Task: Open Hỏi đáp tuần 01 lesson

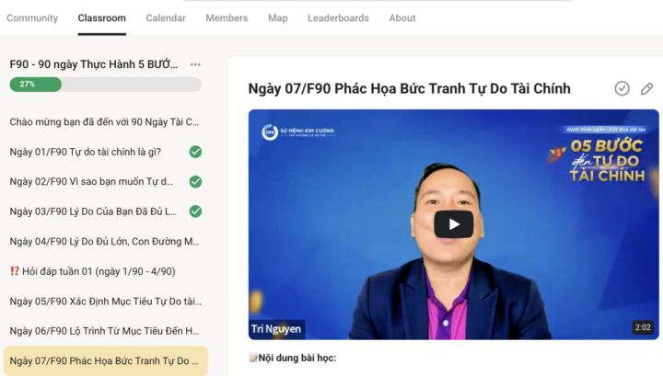Action: (106, 271)
